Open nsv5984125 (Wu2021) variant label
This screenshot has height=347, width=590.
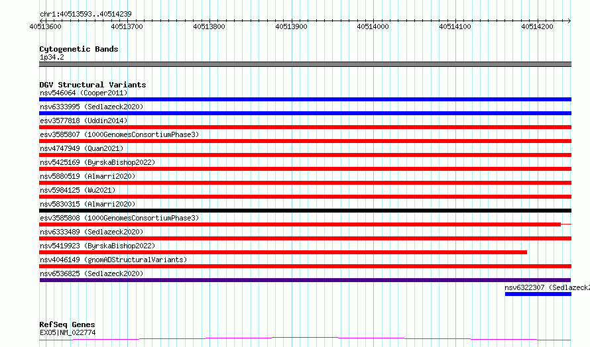click(78, 190)
